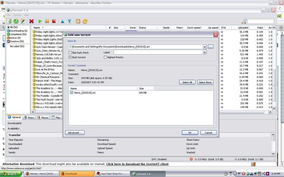
Task: Confirm the dialog with OK
Action: point(190,133)
